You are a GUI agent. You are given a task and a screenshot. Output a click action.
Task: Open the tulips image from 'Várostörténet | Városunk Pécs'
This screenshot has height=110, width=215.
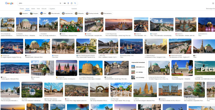click(71, 24)
